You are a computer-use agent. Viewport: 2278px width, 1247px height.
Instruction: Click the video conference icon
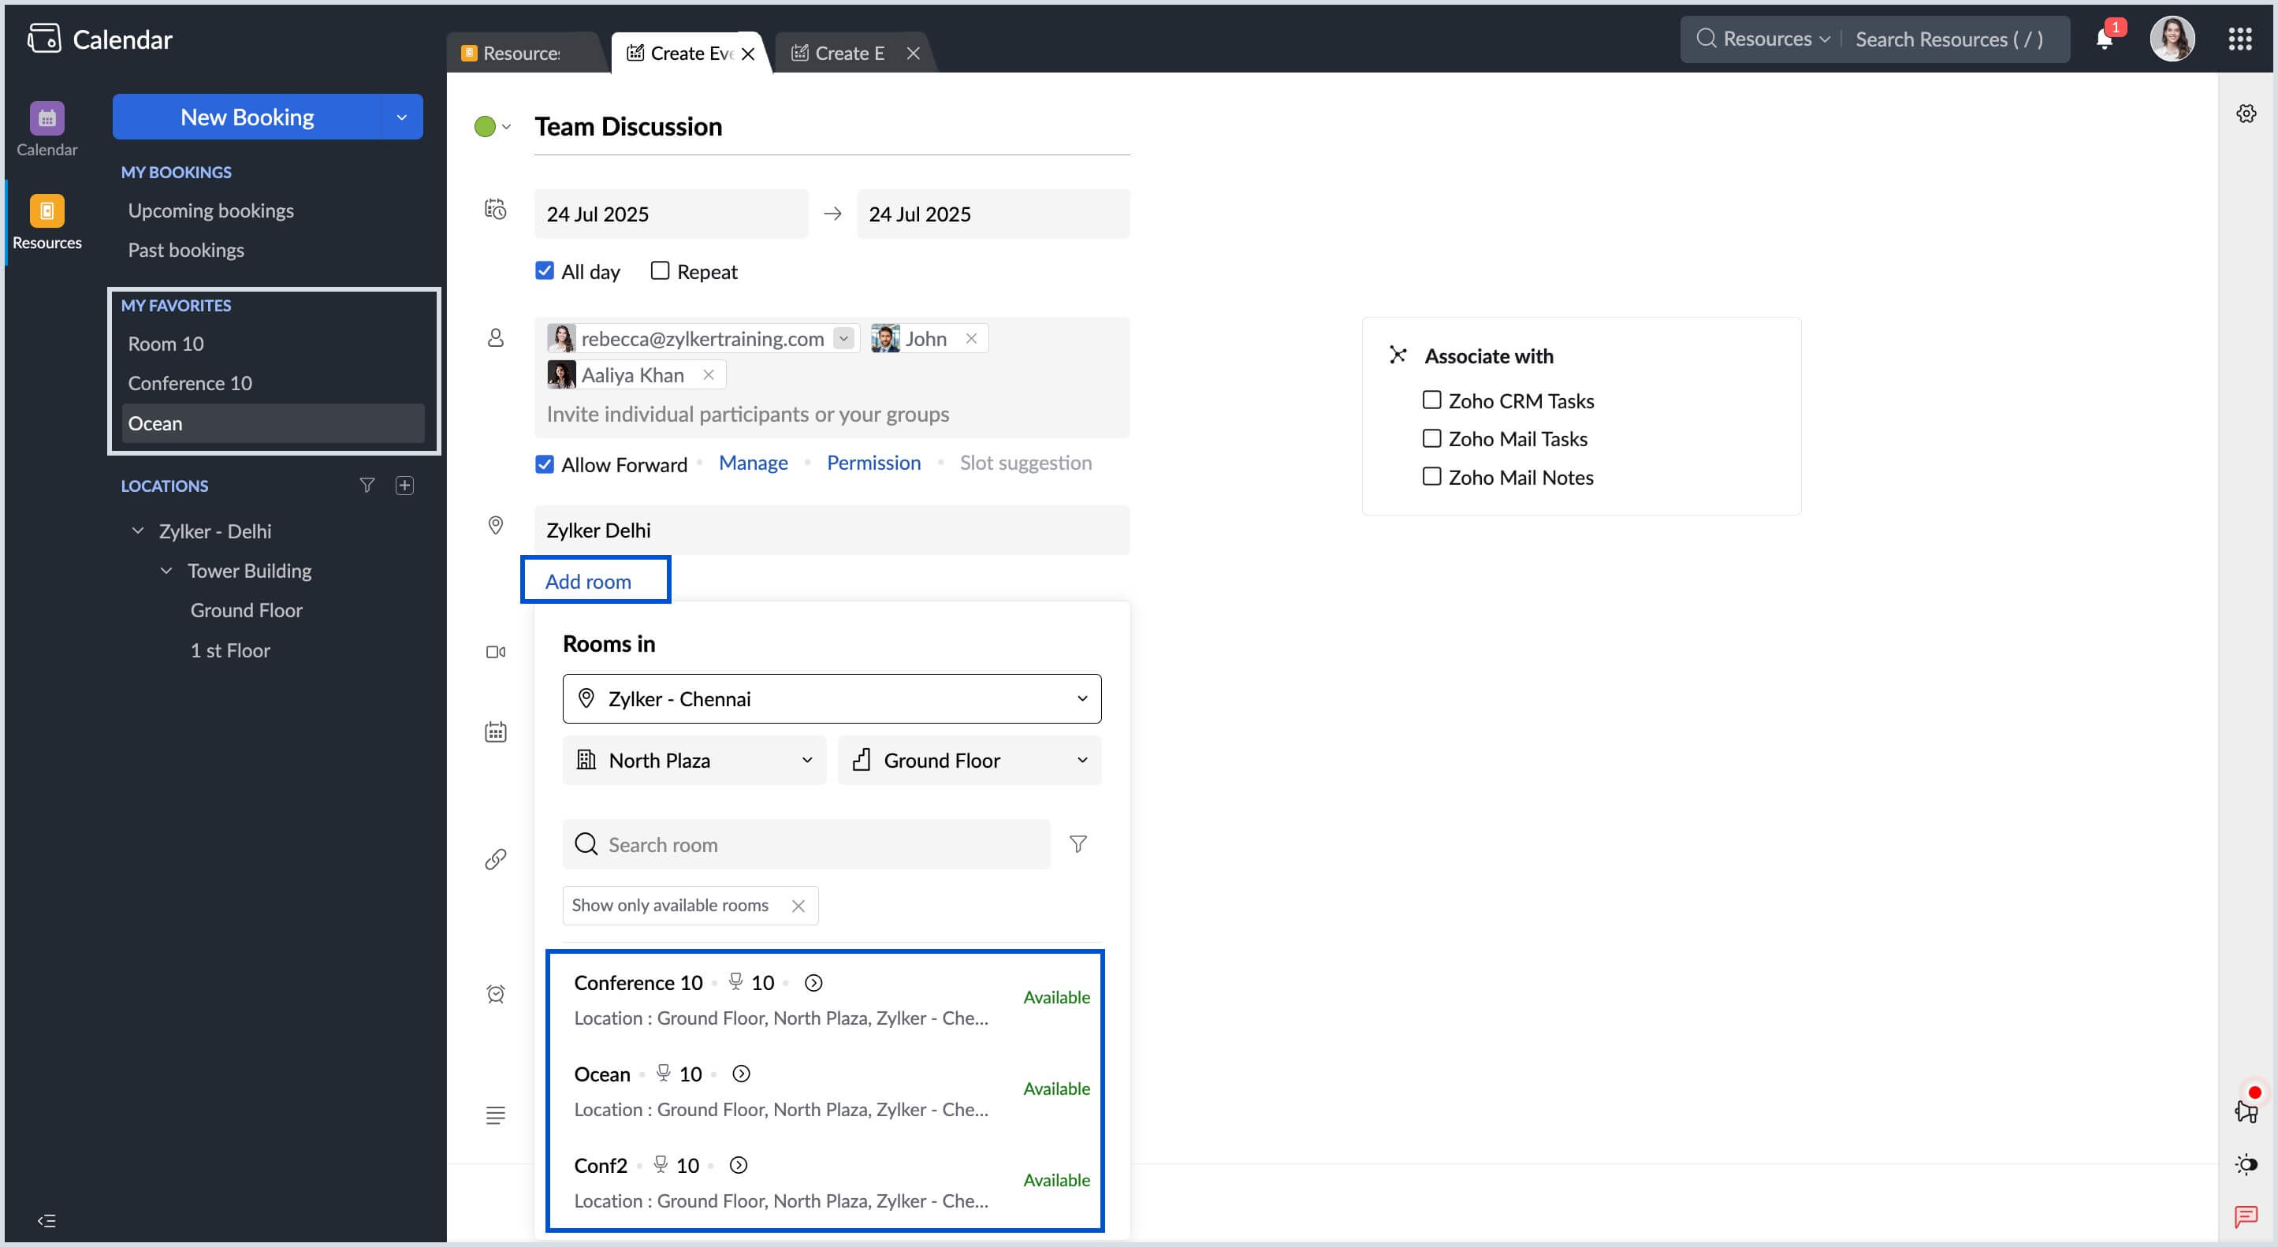tap(495, 652)
